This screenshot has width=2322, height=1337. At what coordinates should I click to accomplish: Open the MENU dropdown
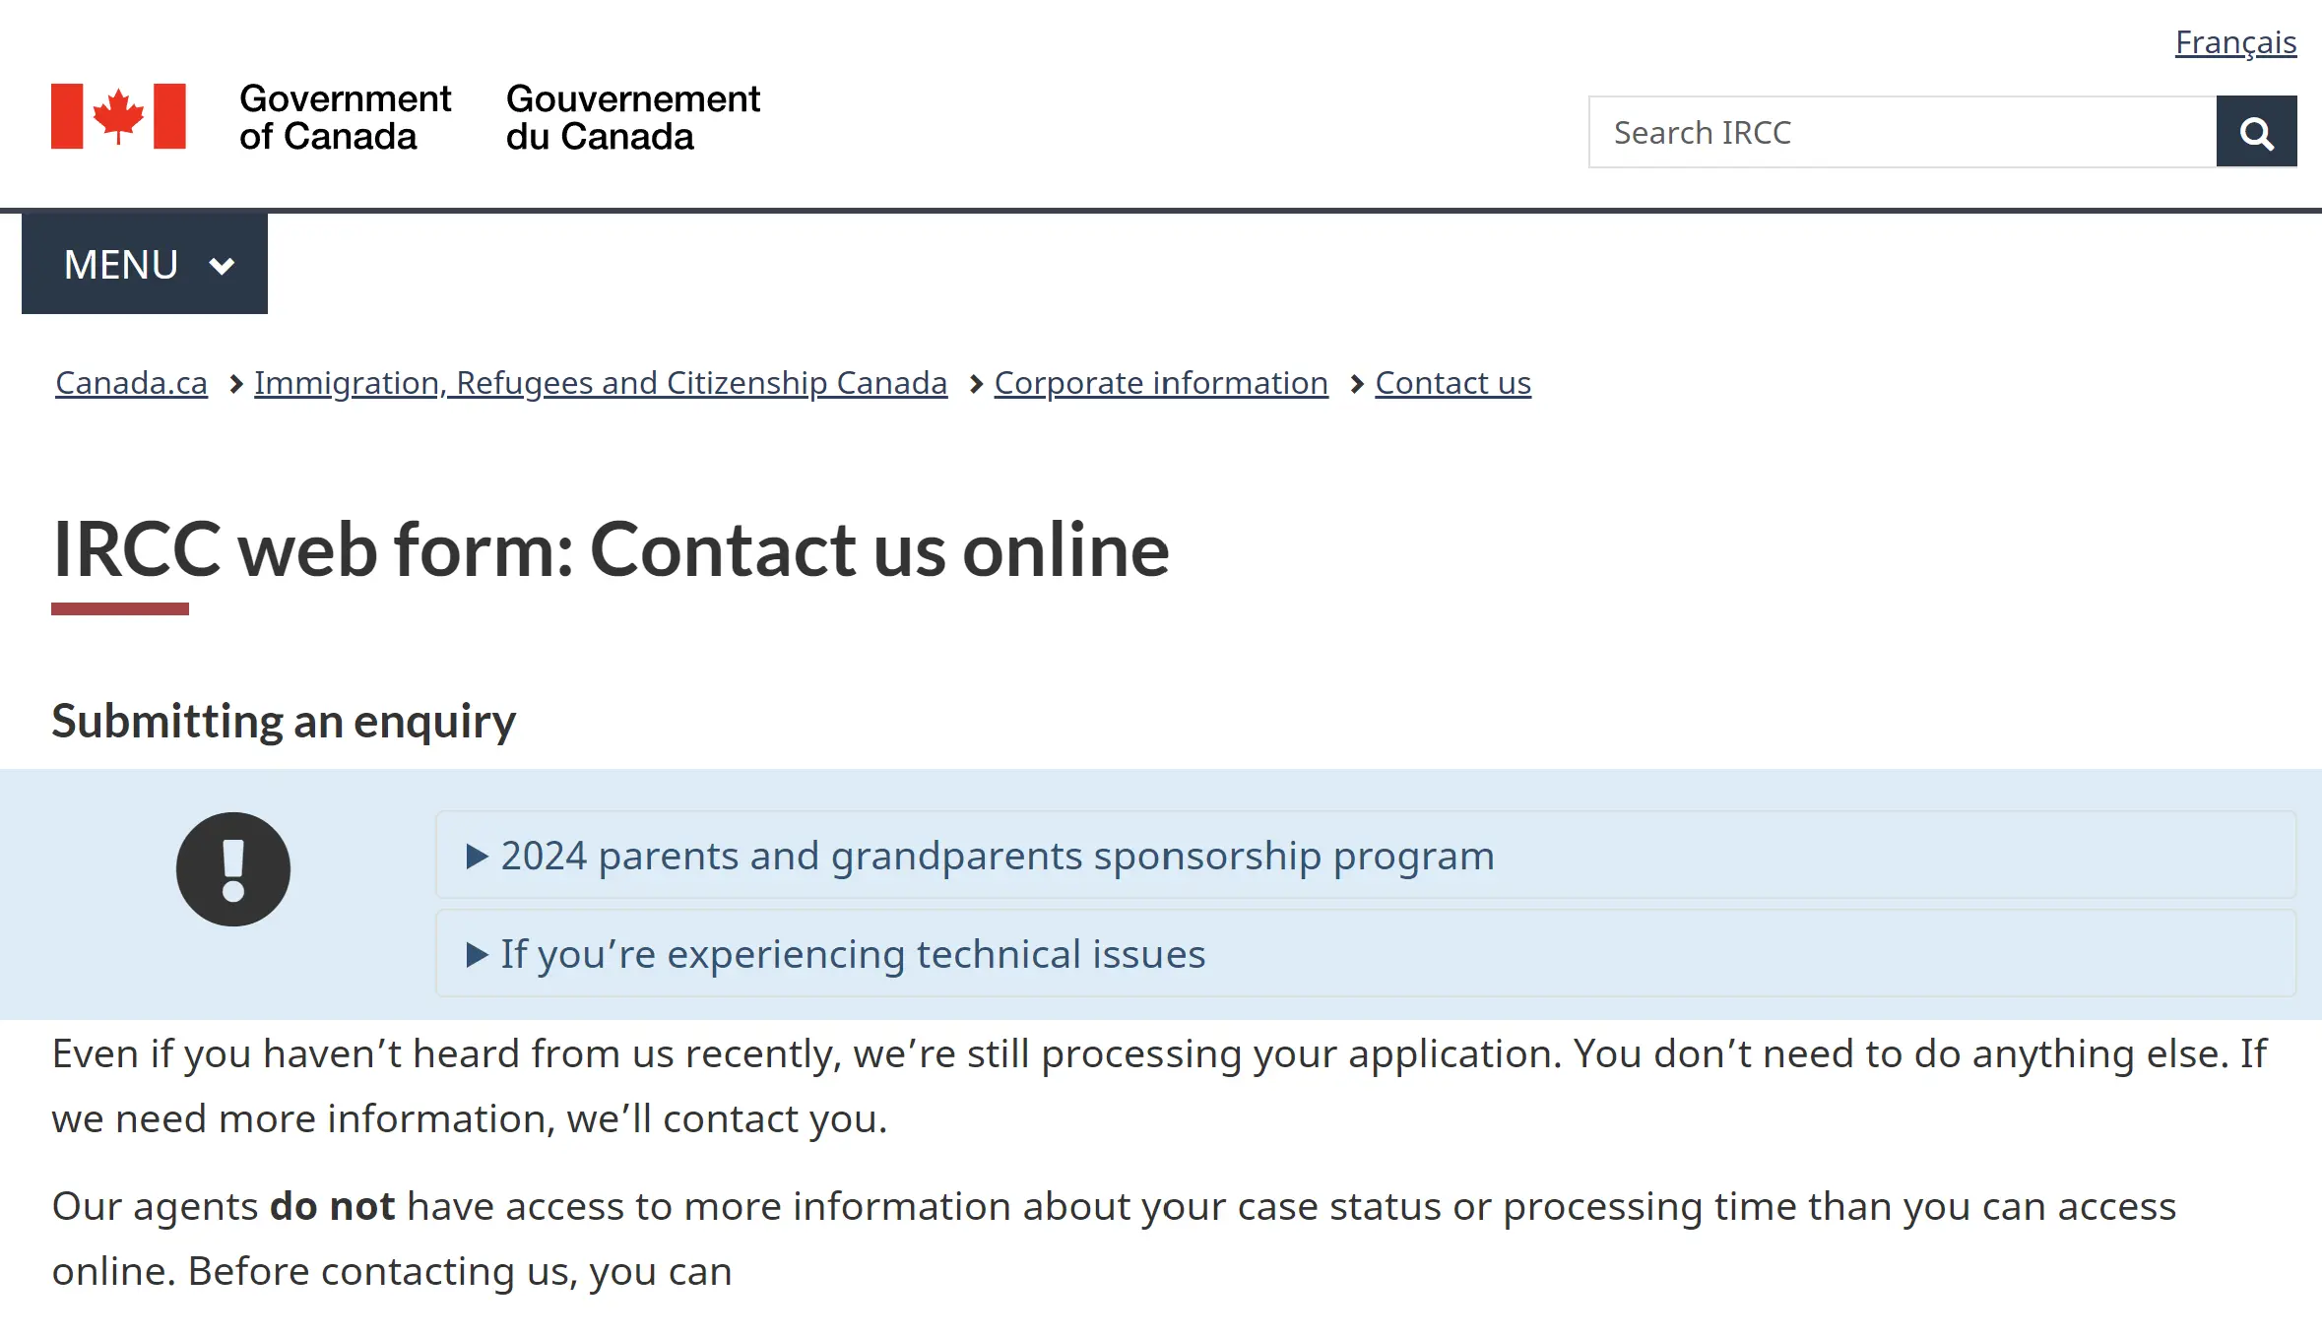click(145, 264)
